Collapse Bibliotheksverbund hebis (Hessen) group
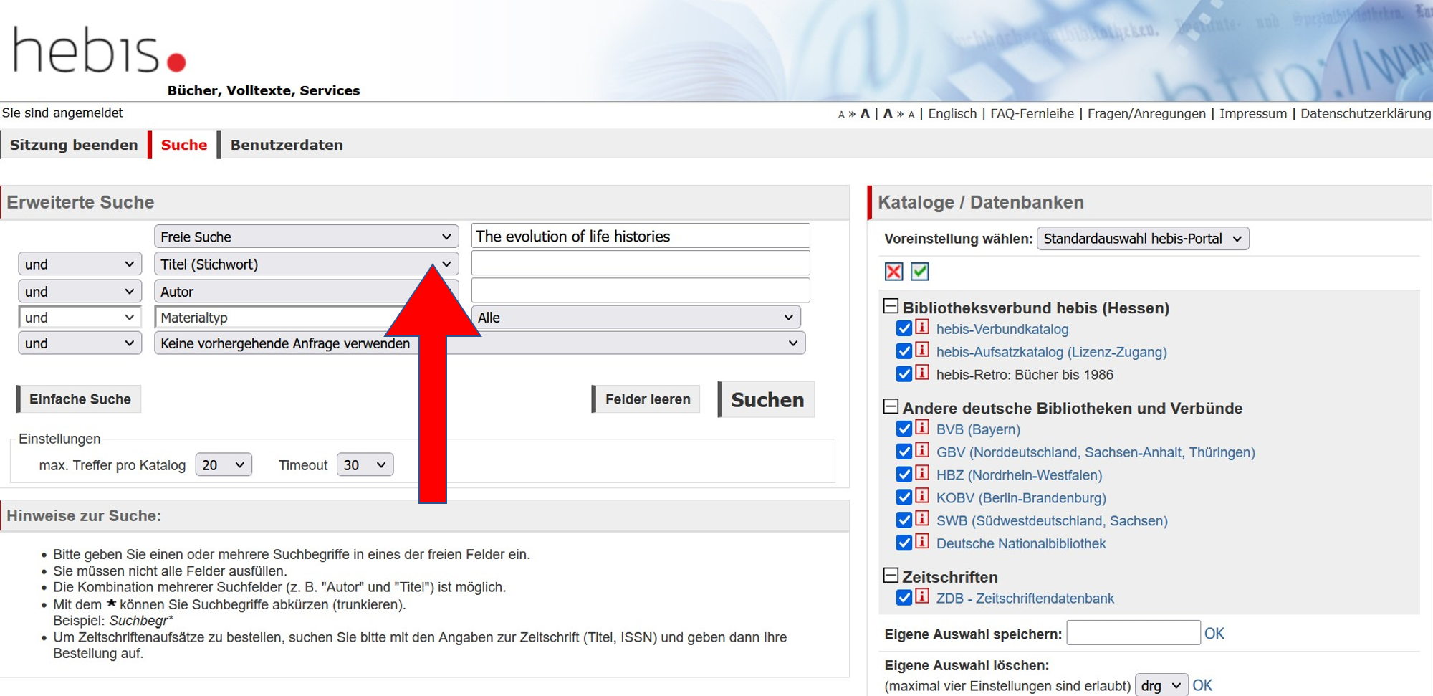This screenshot has width=1433, height=696. click(891, 306)
